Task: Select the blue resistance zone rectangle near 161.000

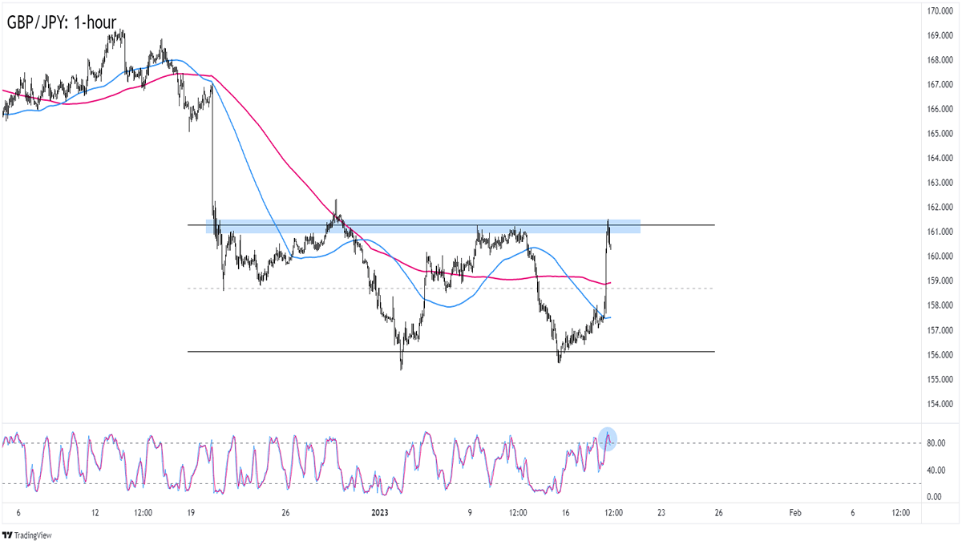Action: [423, 226]
